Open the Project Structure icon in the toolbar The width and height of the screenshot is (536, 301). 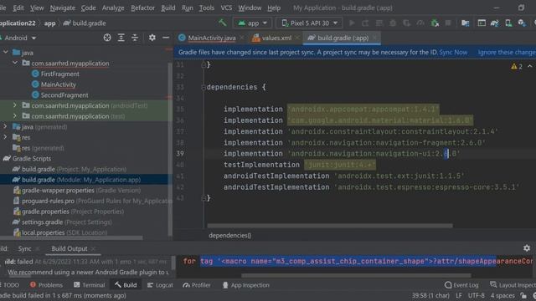pos(465,23)
